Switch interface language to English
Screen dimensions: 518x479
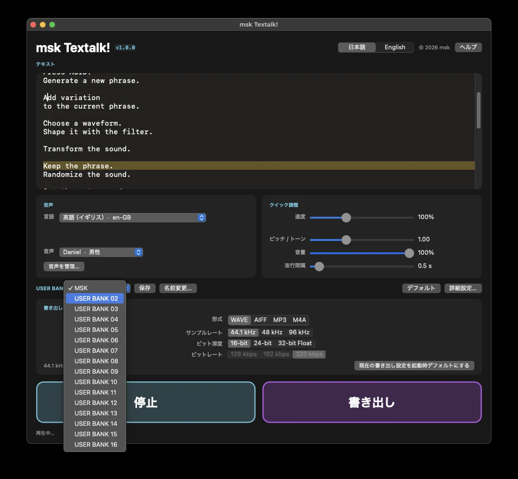coord(395,47)
